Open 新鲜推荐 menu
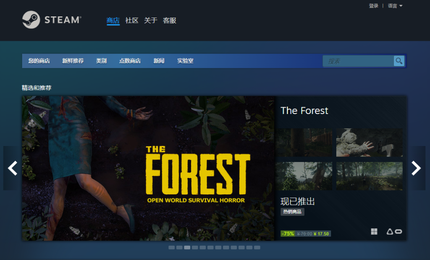 click(x=73, y=61)
